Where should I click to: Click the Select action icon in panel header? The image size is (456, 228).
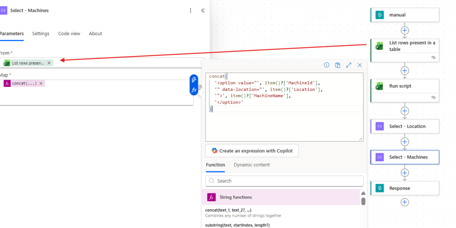point(4,10)
